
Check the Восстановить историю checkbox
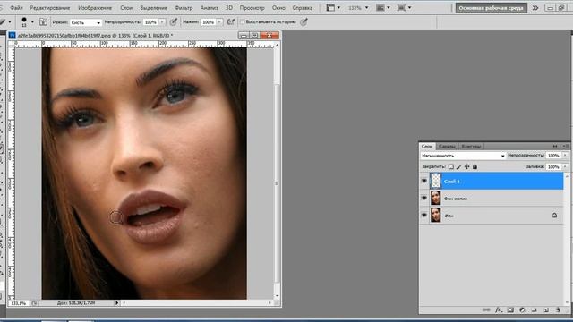242,22
